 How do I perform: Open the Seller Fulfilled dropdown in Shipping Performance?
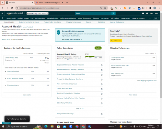[150, 54]
